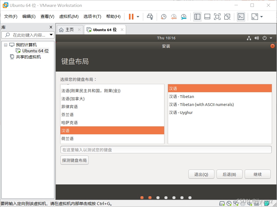The height and width of the screenshot is (207, 277).
Task: Select 荷兰语 in the layout list
Action: pos(112,138)
